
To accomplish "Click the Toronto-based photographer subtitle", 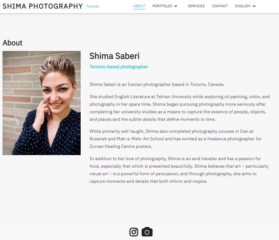I will coord(119,67).
